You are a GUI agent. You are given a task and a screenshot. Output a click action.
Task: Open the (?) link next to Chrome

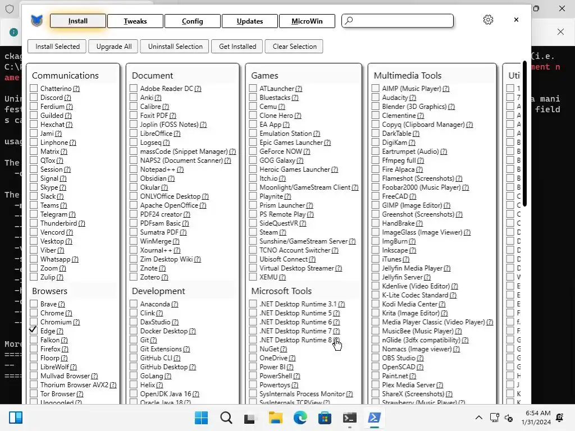69,313
